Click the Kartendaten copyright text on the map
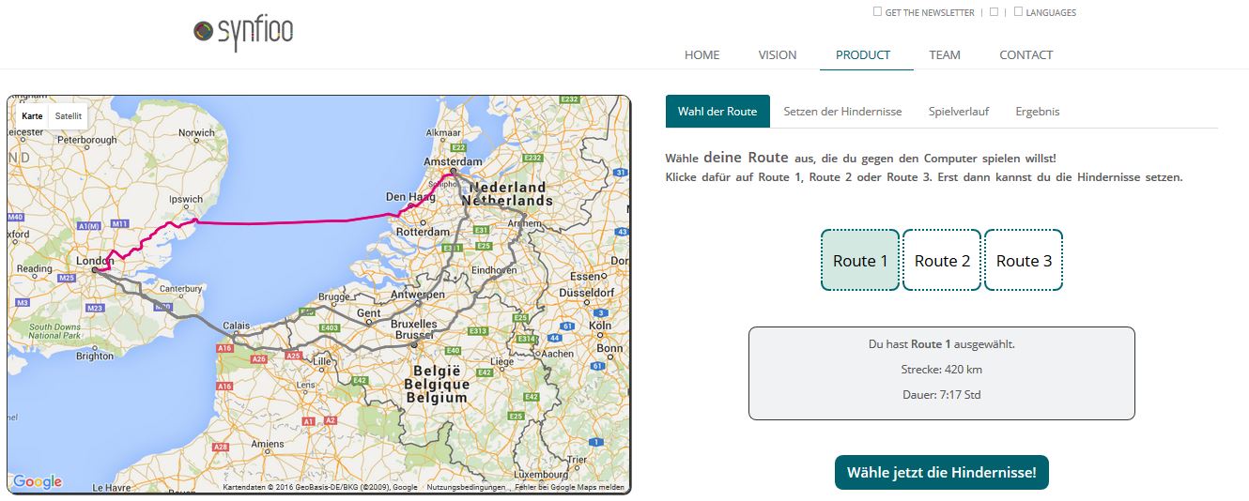The image size is (1249, 501). 320,487
